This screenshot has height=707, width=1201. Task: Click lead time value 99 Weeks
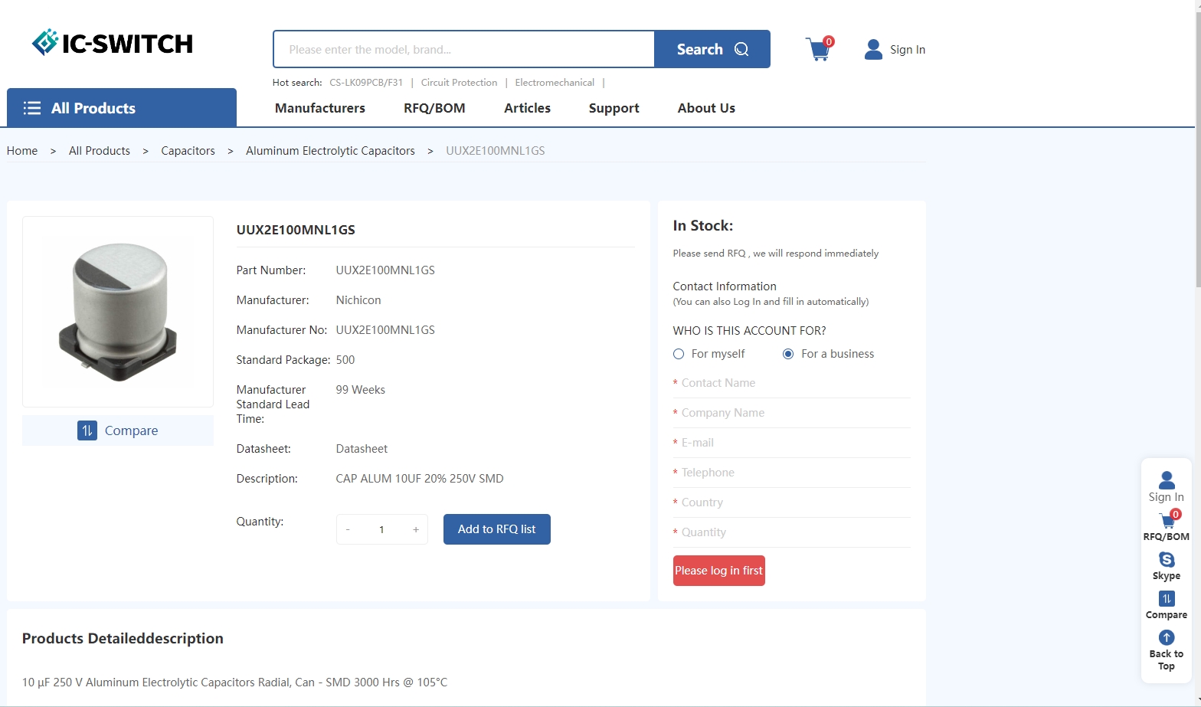(361, 390)
